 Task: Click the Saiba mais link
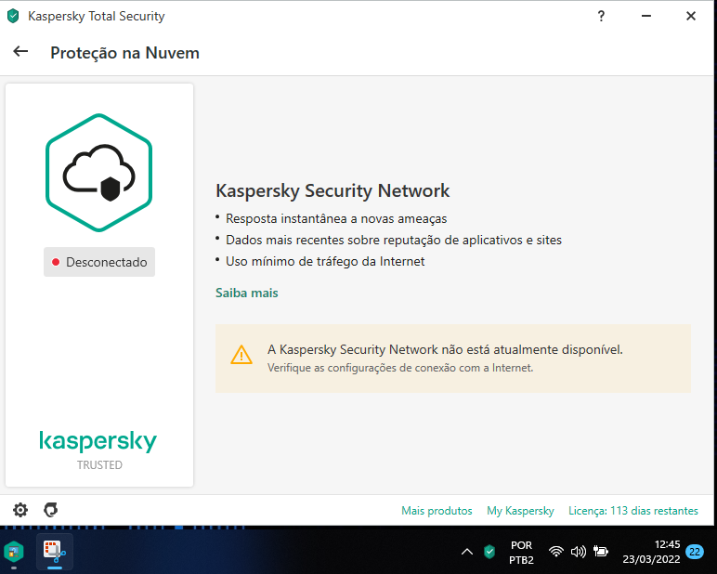246,293
